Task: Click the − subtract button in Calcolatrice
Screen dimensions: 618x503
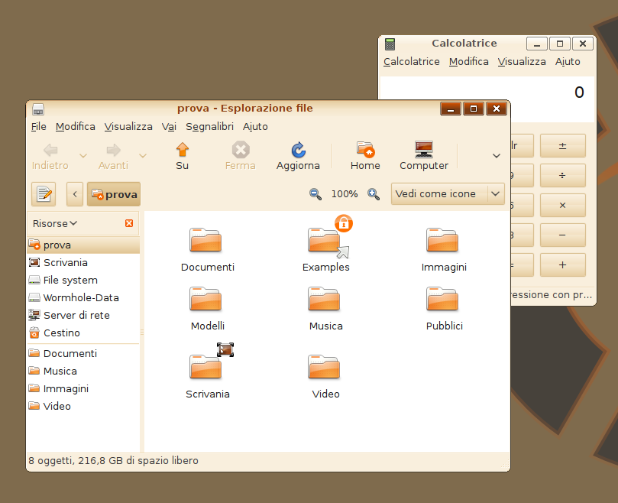Action: point(562,235)
